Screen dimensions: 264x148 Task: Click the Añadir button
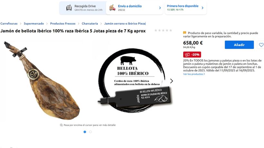[x=239, y=45]
